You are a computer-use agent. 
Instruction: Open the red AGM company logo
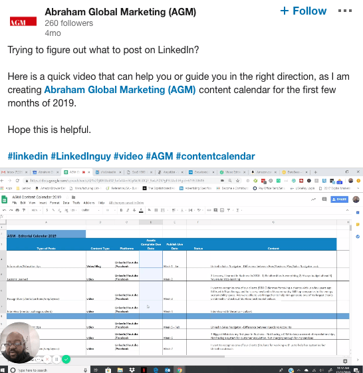pyautogui.click(x=23, y=21)
